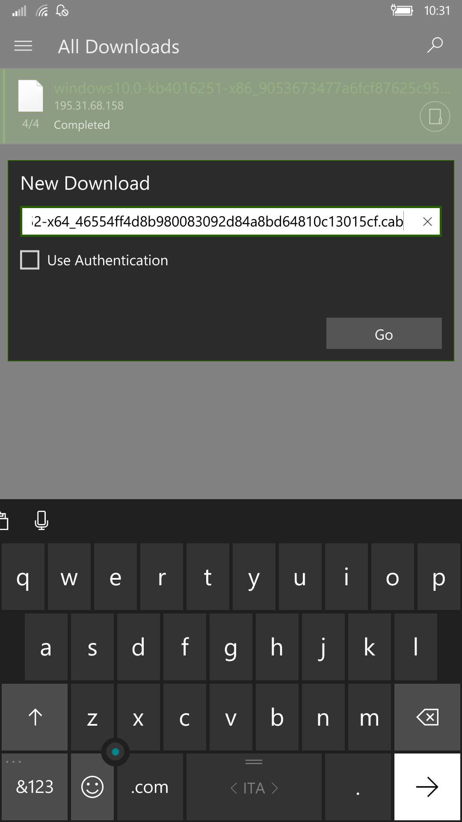Screen dimensions: 462x822
Task: Tap the microphone dictation icon
Action: (41, 521)
